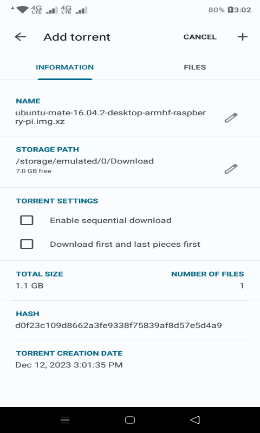Tap the 1.1 GB total size value
The image size is (260, 433).
(29, 285)
